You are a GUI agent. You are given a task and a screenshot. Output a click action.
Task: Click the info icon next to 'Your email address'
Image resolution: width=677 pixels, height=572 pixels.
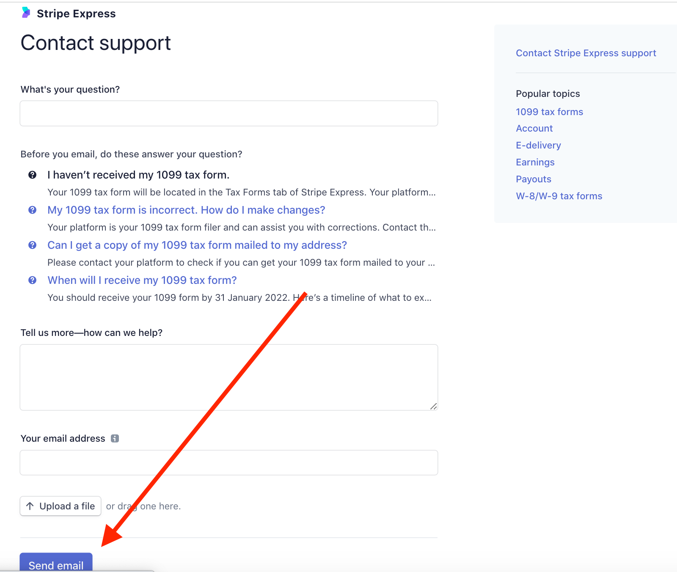(115, 438)
